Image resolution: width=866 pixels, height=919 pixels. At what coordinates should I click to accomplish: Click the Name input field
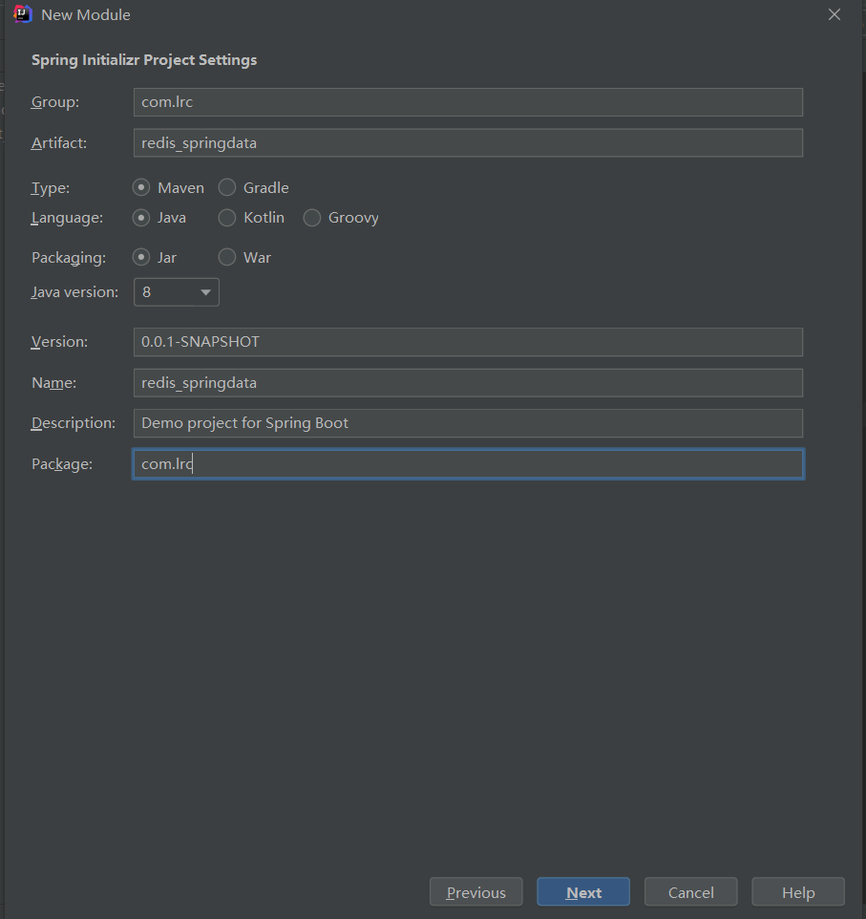coord(468,383)
